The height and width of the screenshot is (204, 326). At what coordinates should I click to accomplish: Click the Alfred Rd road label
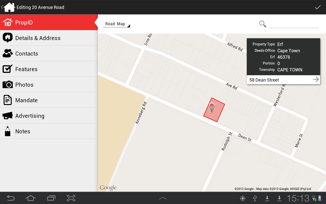tap(235, 47)
